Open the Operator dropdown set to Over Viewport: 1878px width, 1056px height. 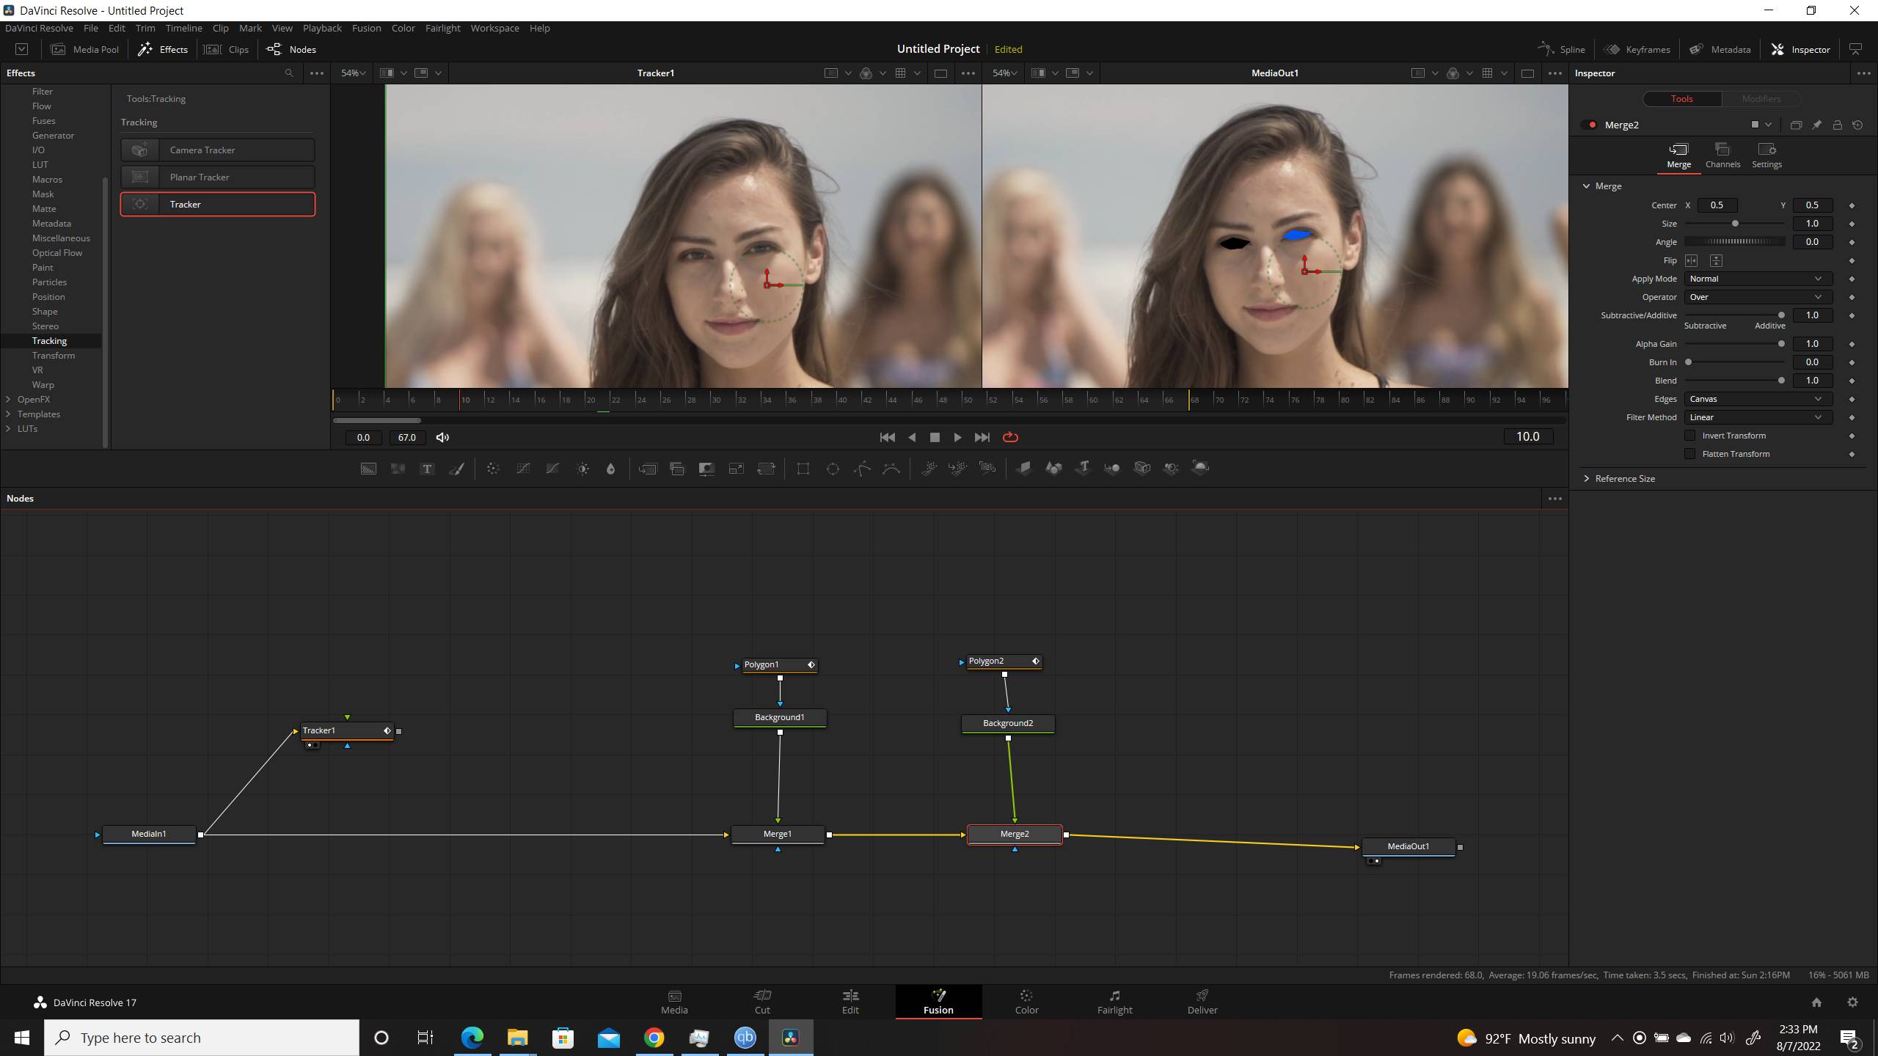(1758, 297)
